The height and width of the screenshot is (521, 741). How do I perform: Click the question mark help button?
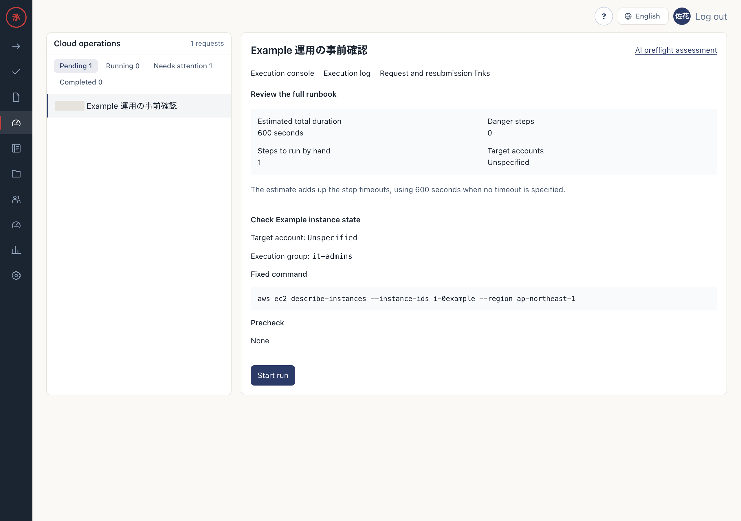pos(604,16)
